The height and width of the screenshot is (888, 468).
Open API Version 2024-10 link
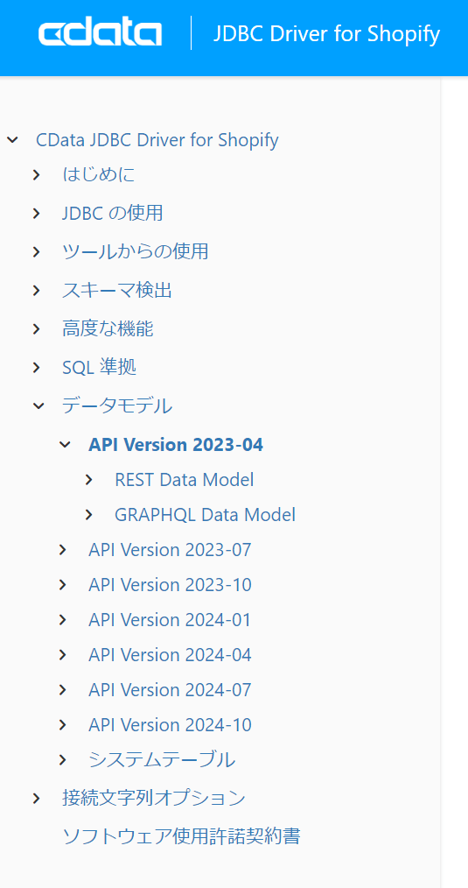(x=170, y=725)
